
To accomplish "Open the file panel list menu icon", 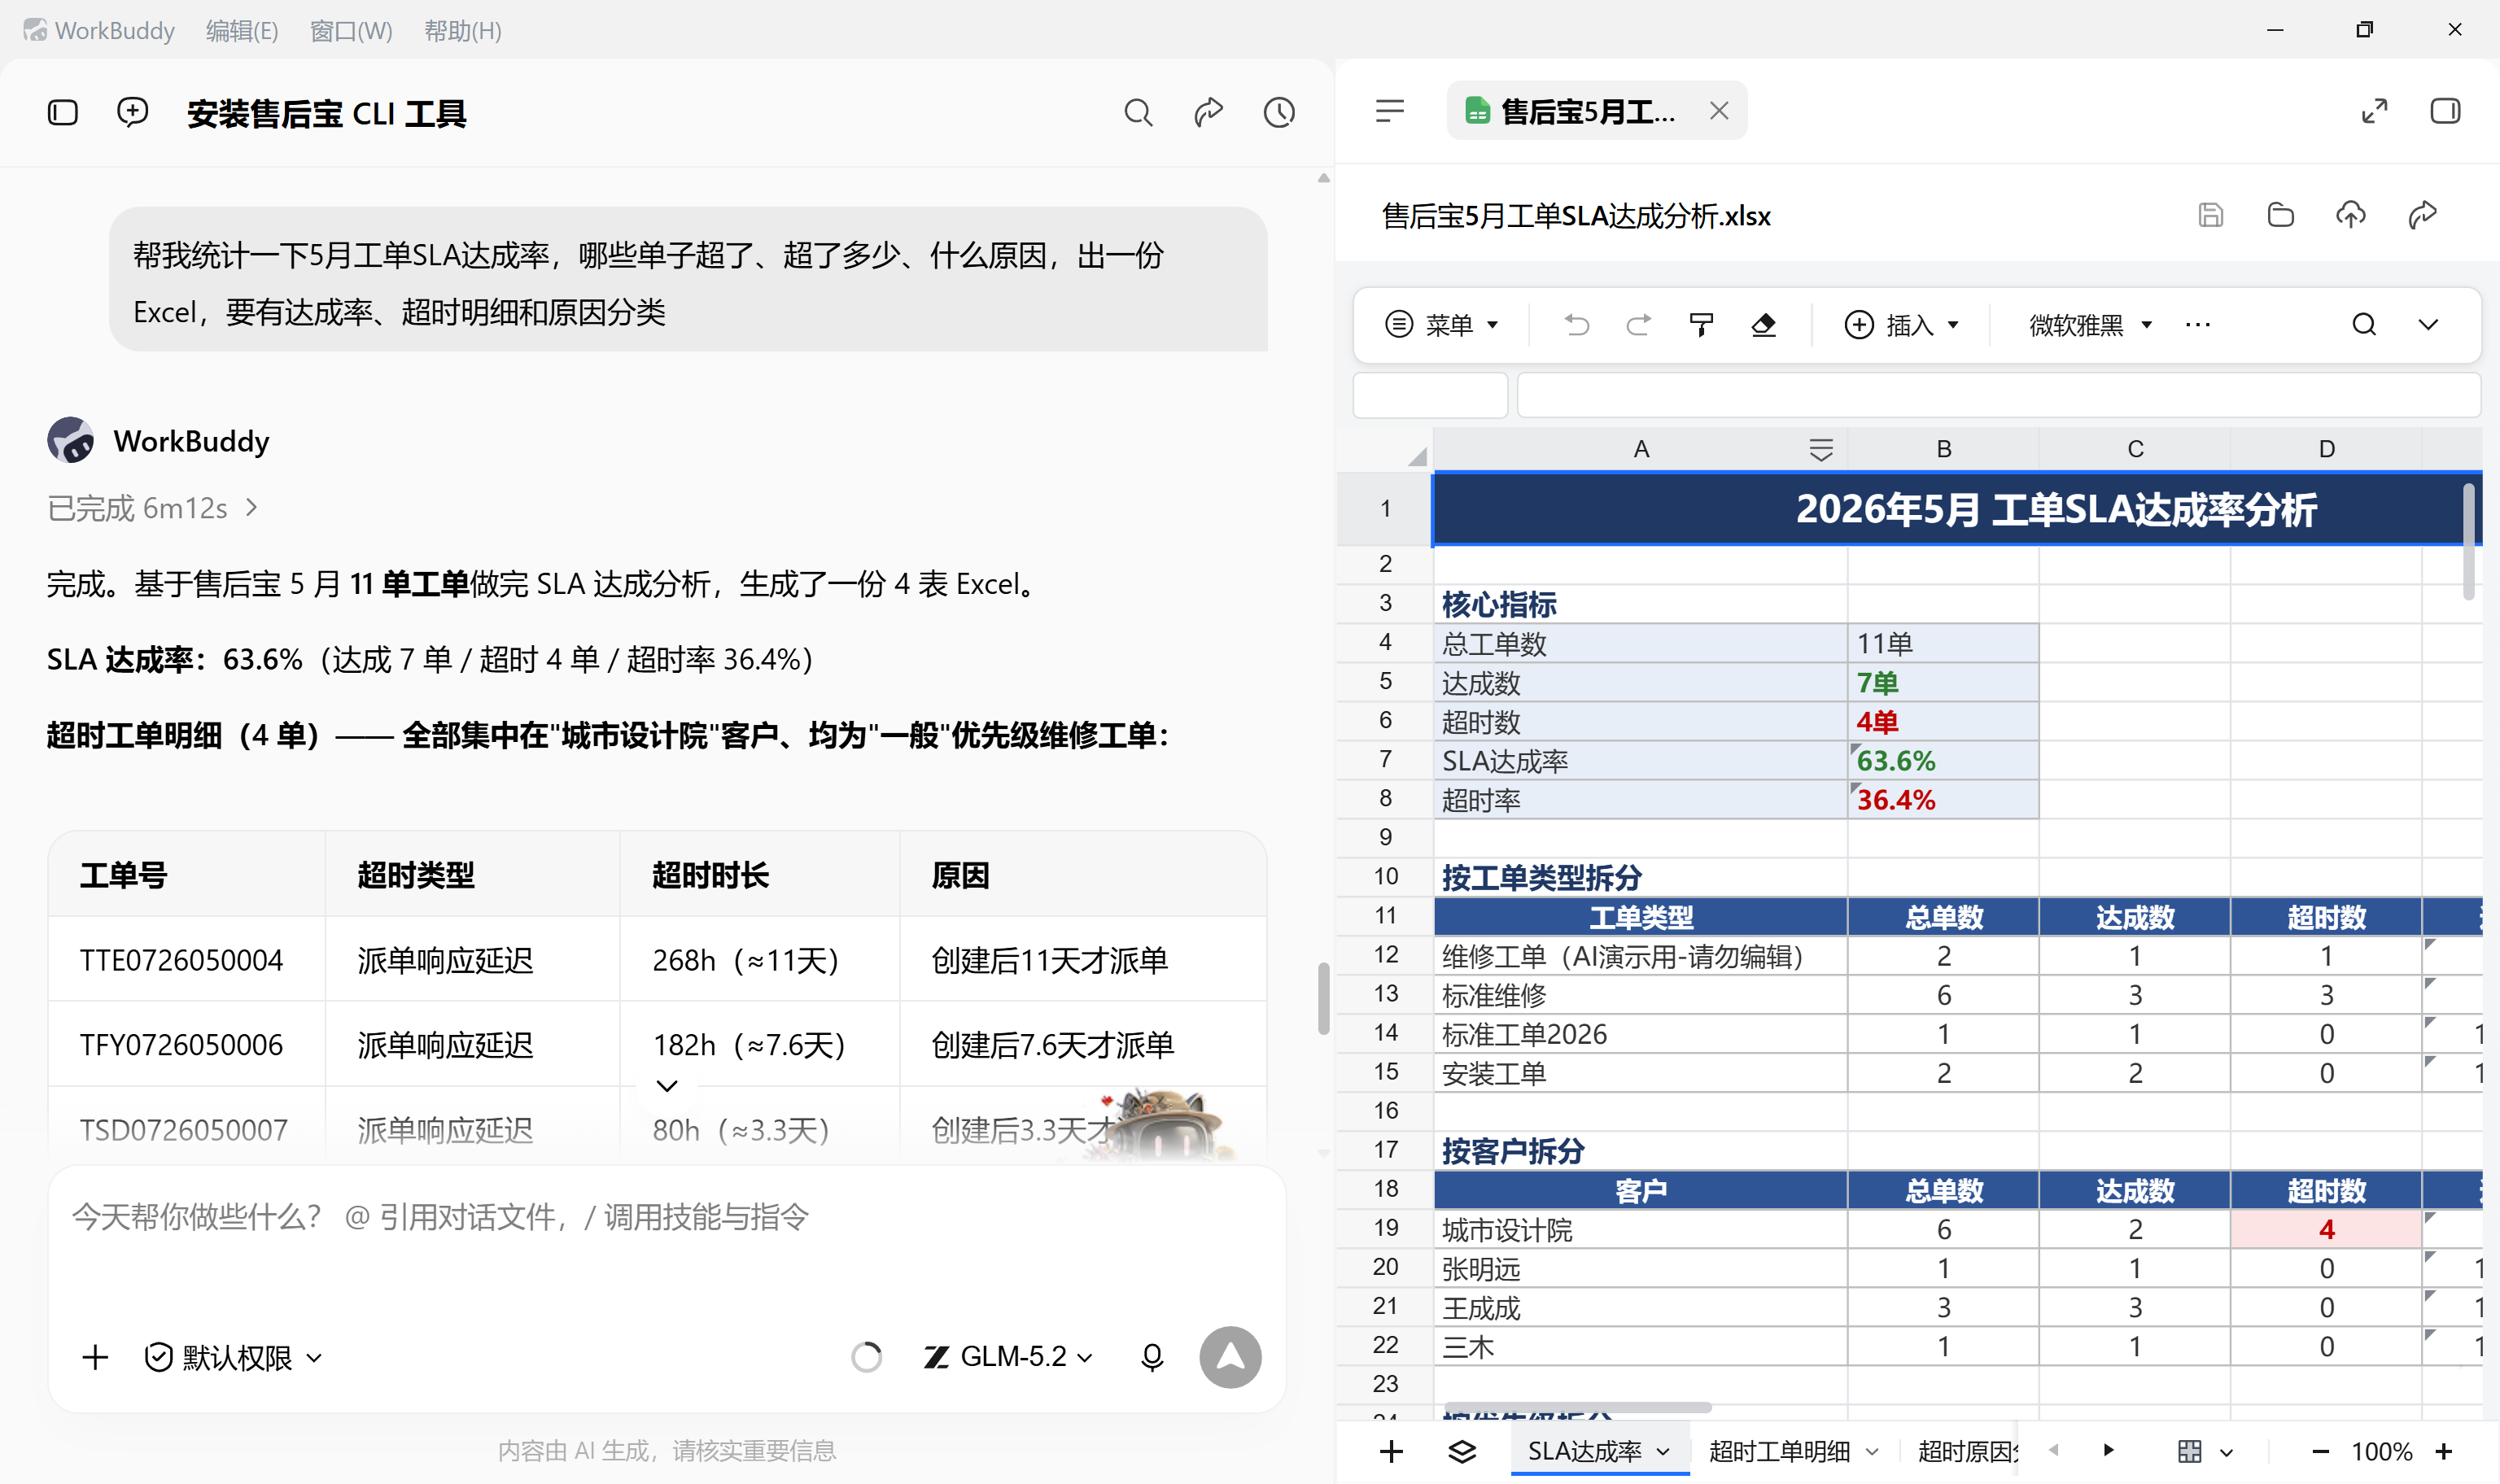I will (1390, 111).
